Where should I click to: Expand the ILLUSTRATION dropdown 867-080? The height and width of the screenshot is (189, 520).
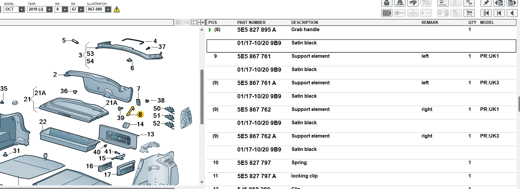(x=108, y=9)
